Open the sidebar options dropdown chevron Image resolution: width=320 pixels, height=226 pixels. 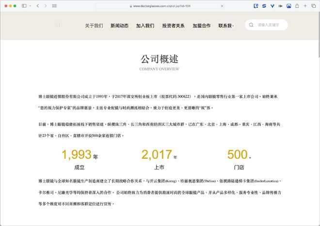[x=30, y=6]
